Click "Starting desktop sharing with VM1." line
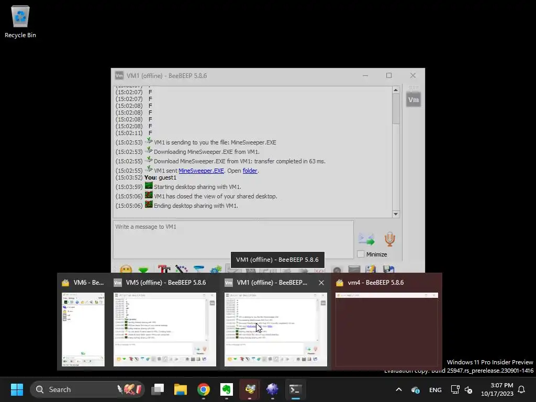 [197, 187]
